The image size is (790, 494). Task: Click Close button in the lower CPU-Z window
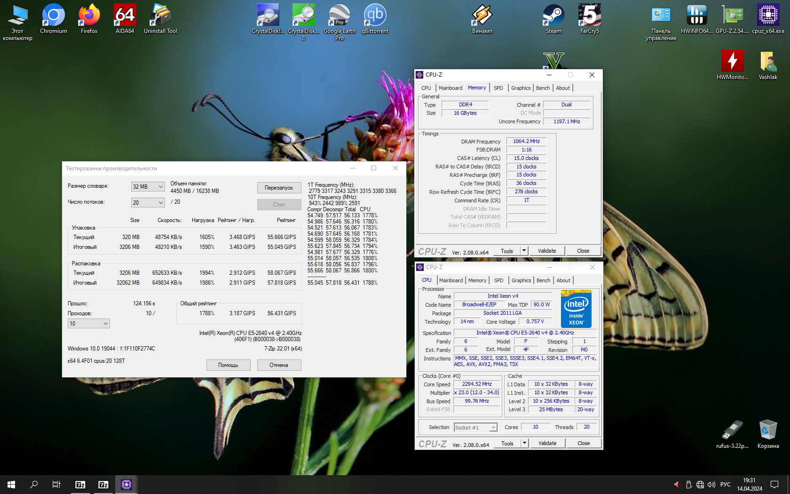[x=584, y=443]
